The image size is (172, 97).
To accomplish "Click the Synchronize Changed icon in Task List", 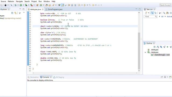I will pyautogui.click(x=167, y=13).
